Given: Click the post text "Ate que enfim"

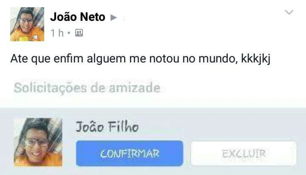Looking at the screenshot, I should pos(47,59).
